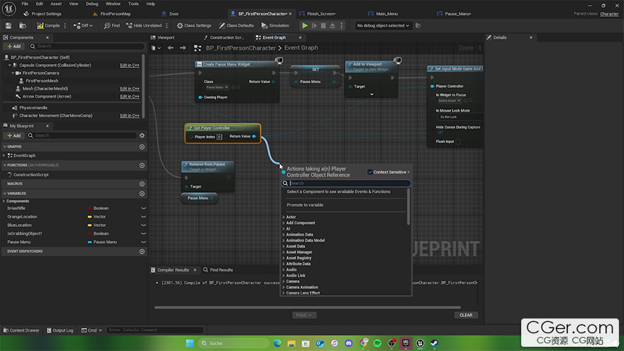The height and width of the screenshot is (351, 624).
Task: Navigate forward in graph history
Action: (x=183, y=48)
